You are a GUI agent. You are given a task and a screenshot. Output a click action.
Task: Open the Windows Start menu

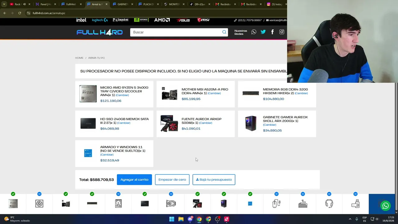172,219
